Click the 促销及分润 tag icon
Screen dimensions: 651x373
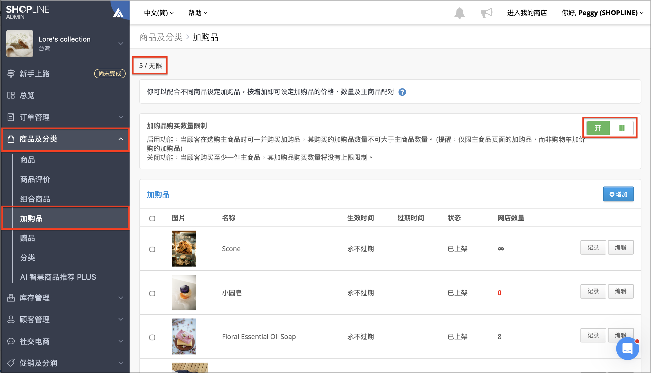(x=11, y=363)
